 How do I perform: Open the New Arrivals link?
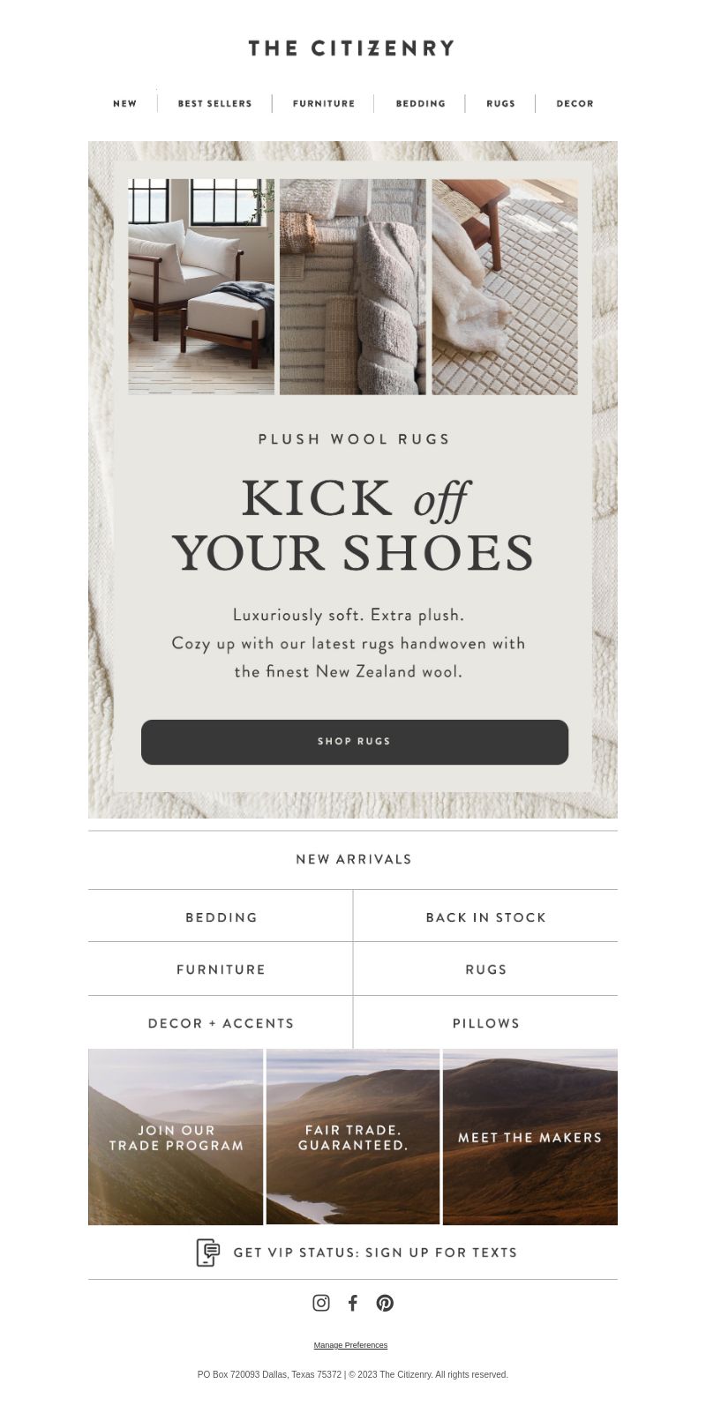click(353, 859)
